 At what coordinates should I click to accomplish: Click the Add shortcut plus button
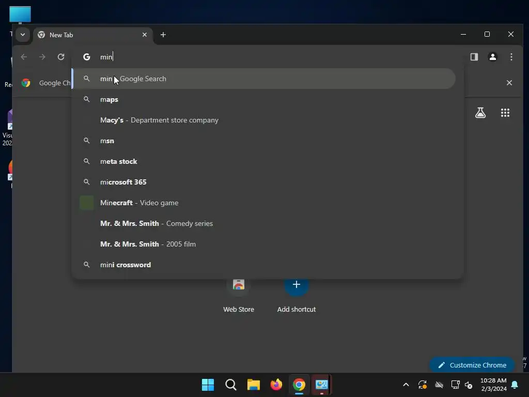tap(296, 285)
